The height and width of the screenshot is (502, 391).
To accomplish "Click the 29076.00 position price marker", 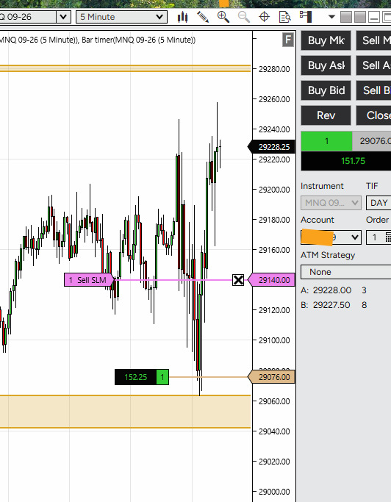I will point(271,377).
